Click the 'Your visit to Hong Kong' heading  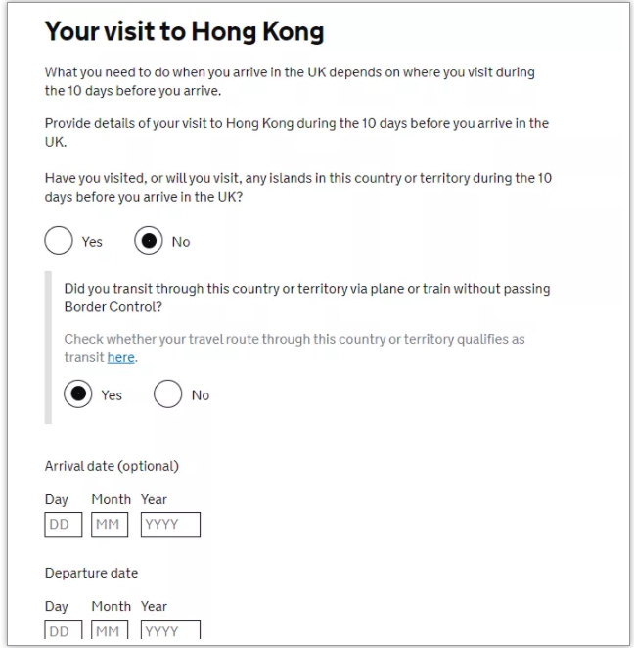point(185,32)
